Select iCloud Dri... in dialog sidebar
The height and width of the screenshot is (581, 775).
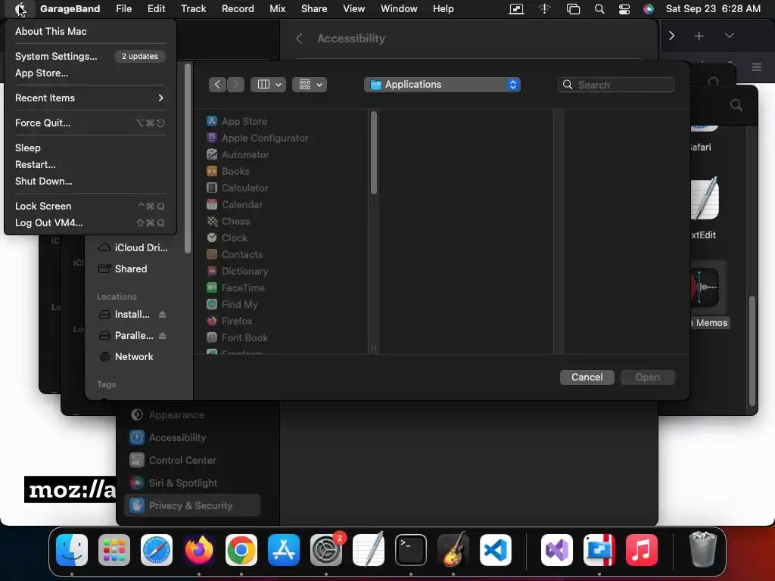click(133, 247)
